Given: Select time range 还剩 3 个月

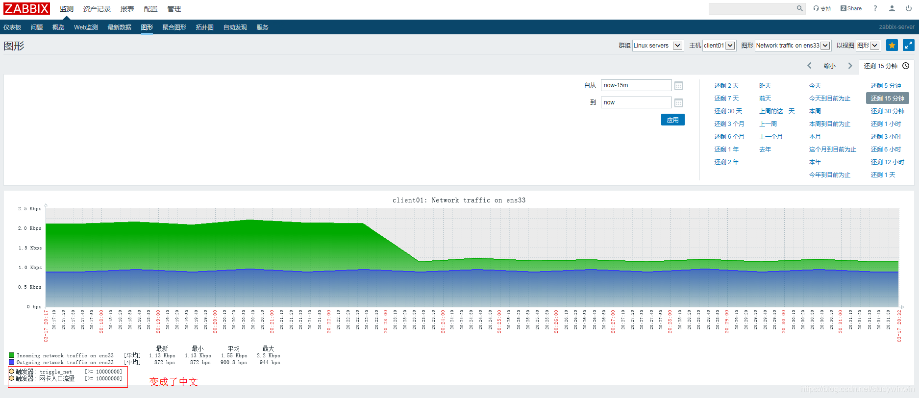Looking at the screenshot, I should tap(729, 124).
